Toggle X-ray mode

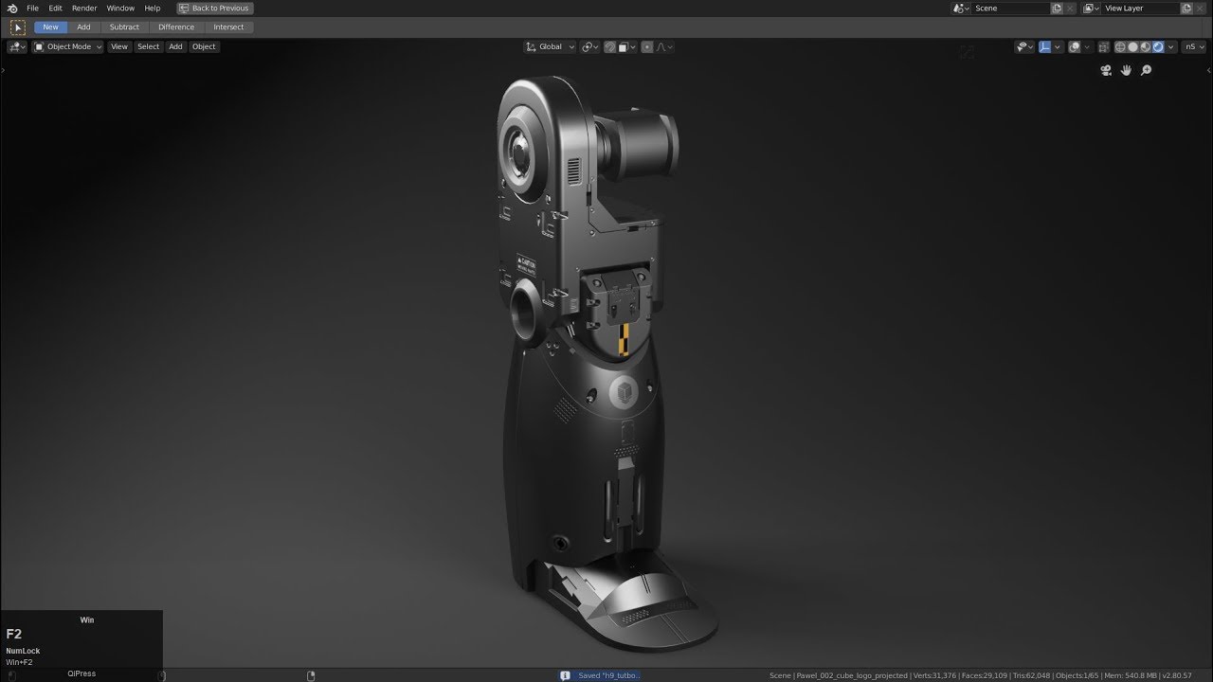pos(1103,46)
